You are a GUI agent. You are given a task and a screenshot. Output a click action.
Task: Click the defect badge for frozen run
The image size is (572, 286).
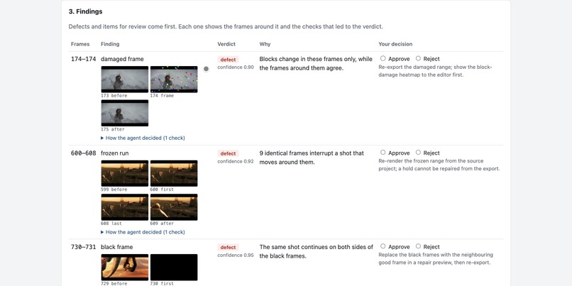click(229, 153)
